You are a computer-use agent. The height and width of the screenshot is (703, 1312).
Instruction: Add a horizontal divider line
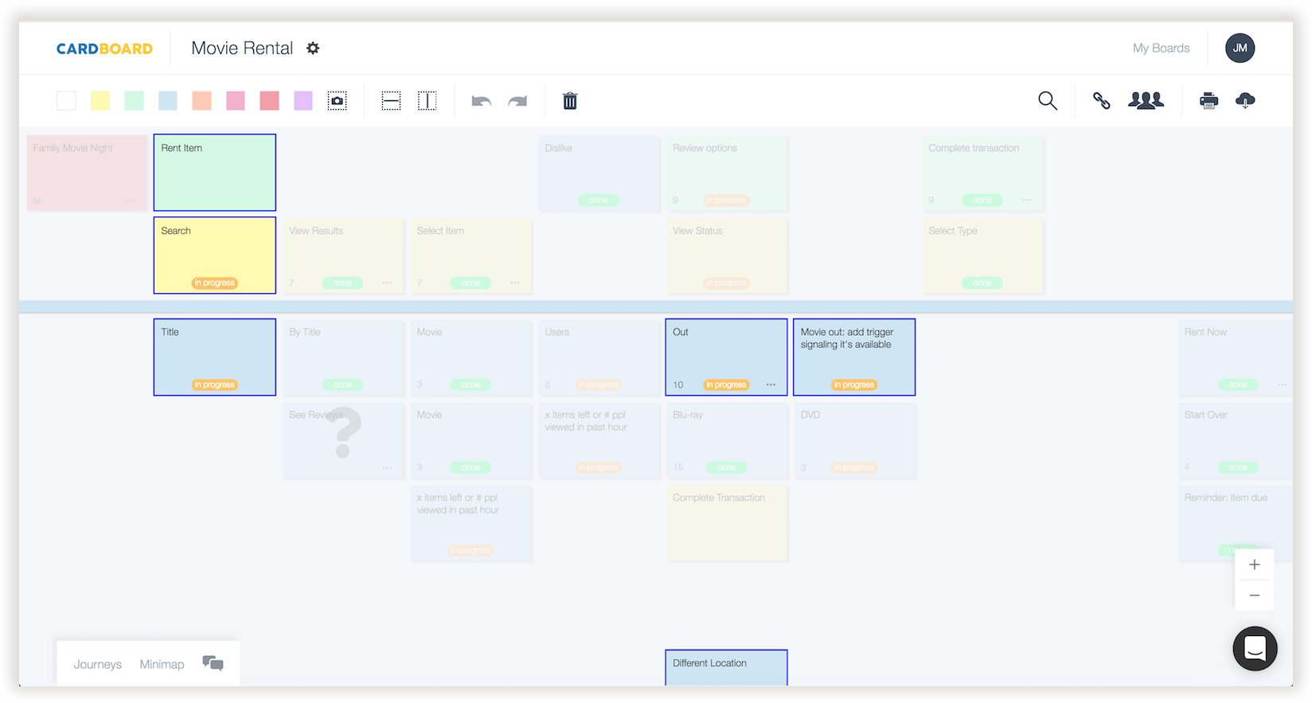tap(391, 101)
